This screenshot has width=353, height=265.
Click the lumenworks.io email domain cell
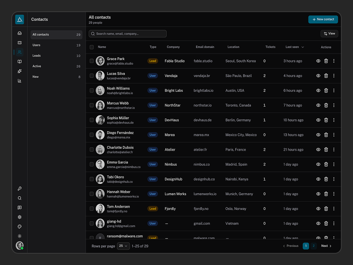(x=205, y=194)
